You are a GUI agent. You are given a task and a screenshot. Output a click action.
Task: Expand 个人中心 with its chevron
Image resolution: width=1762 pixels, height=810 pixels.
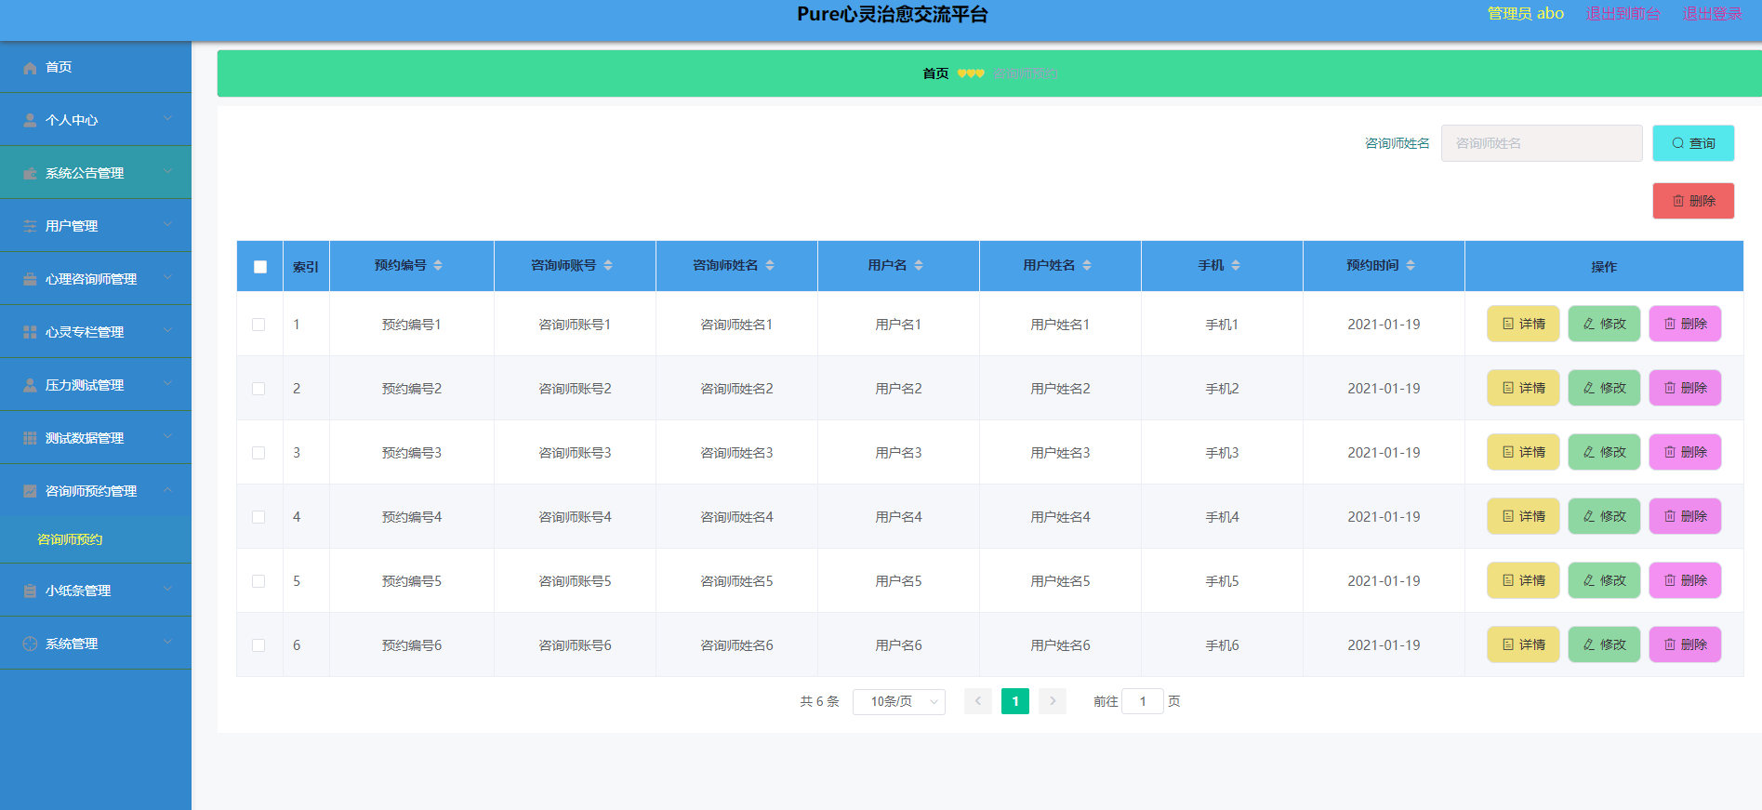167,119
